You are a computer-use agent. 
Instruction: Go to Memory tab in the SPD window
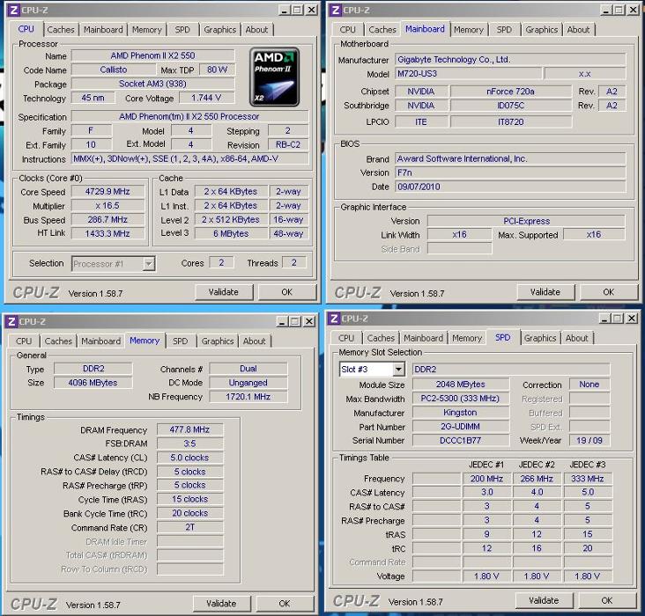pos(467,338)
